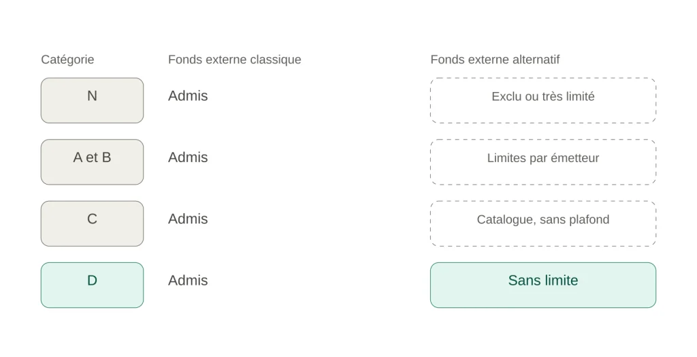Click the Sans limite green box
The height and width of the screenshot is (357, 697).
tap(543, 285)
